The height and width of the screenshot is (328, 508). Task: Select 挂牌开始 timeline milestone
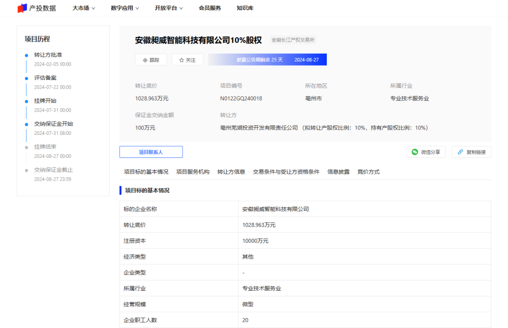coord(45,101)
